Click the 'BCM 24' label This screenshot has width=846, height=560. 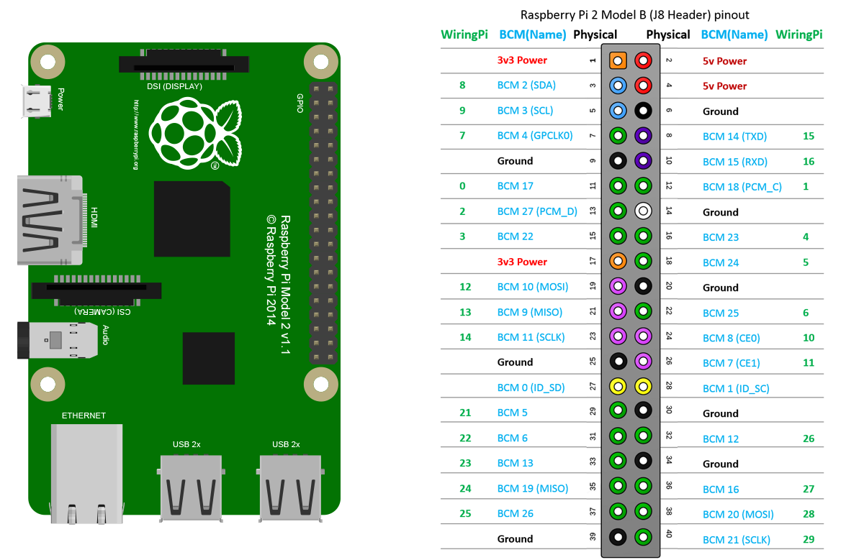click(721, 263)
